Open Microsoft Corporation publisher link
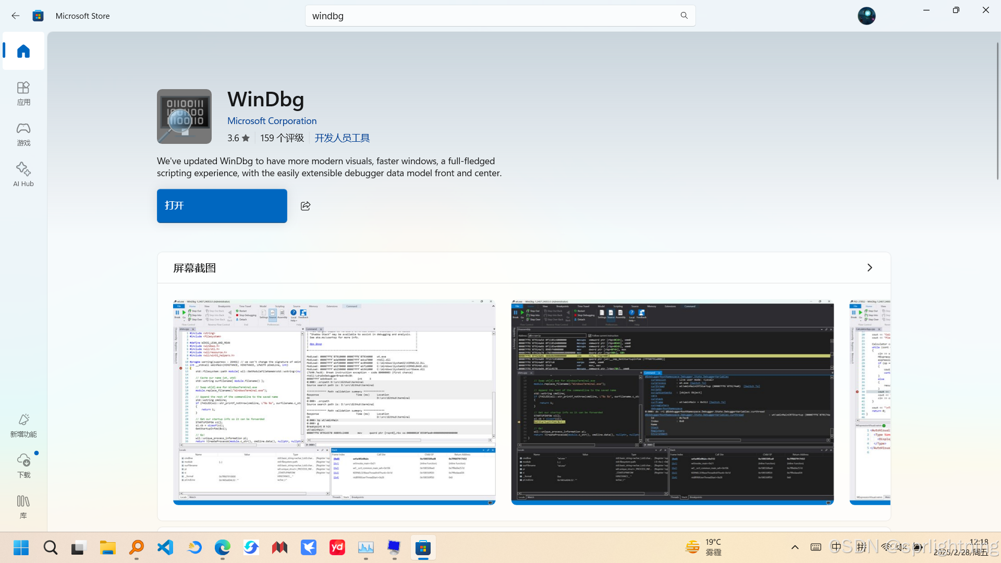 [x=272, y=120]
